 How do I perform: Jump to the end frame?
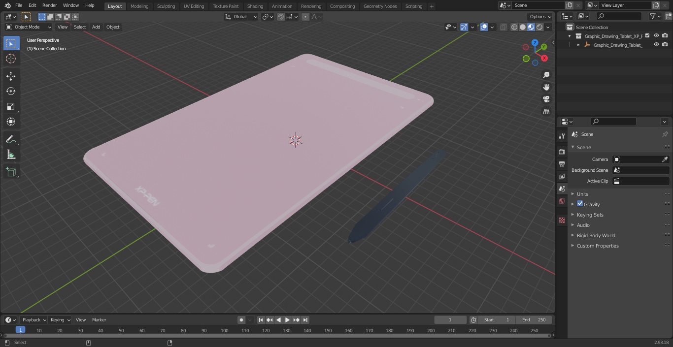click(305, 320)
